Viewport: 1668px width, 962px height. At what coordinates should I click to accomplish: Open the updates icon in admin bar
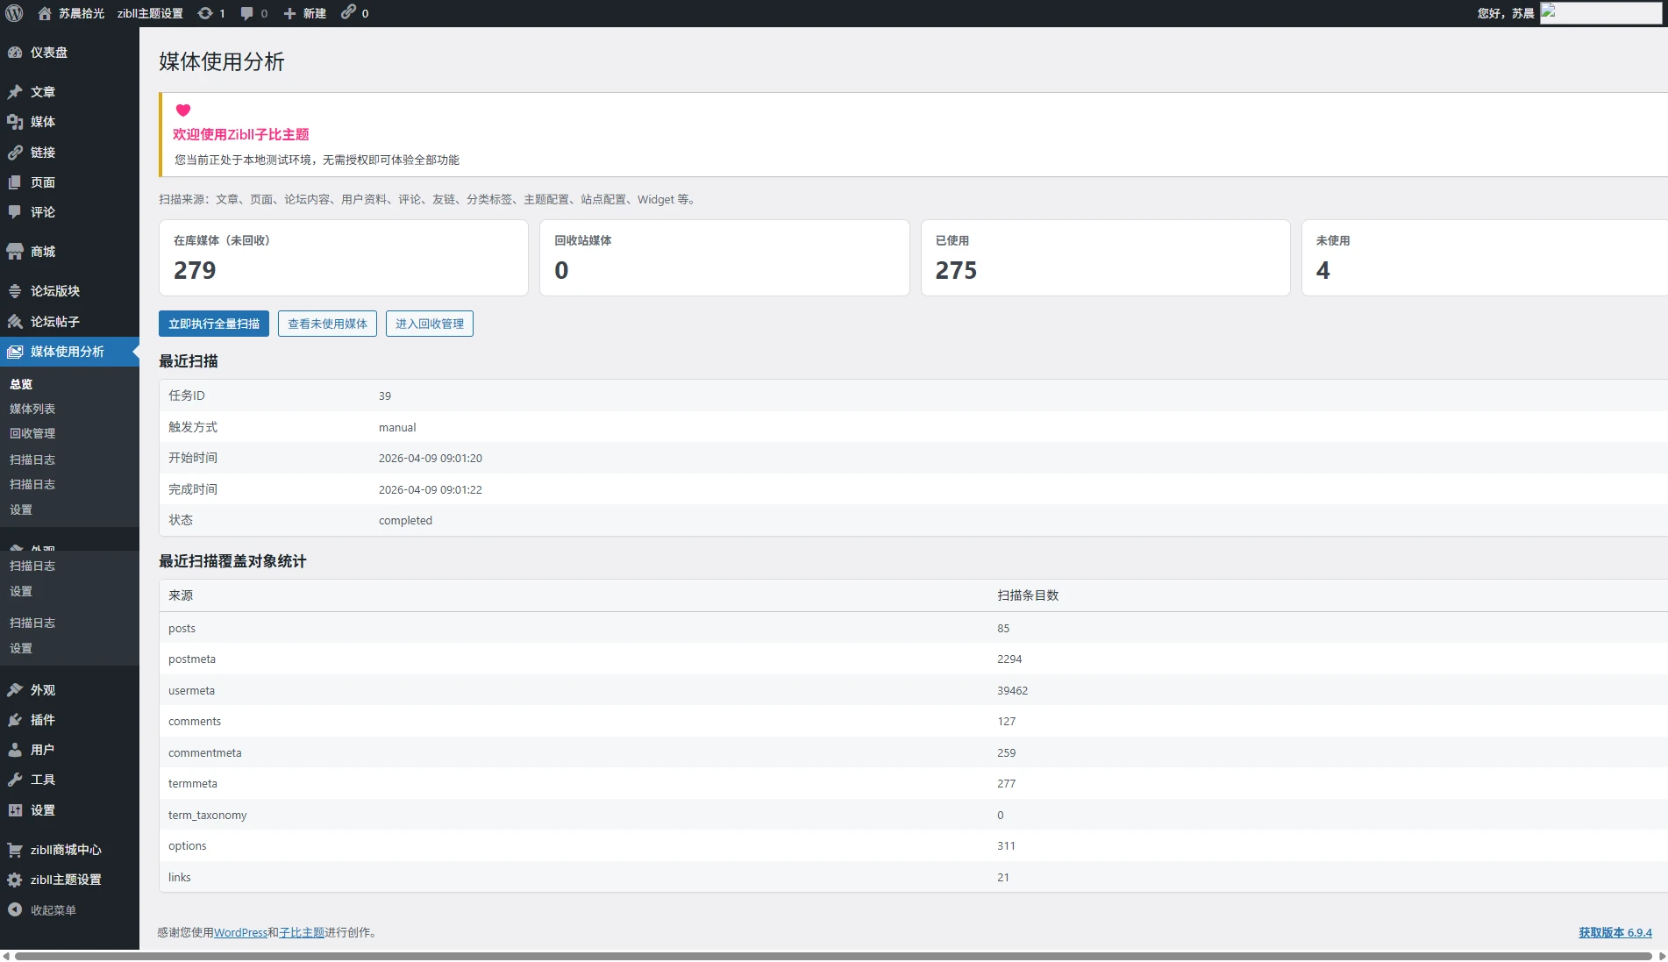click(x=205, y=13)
